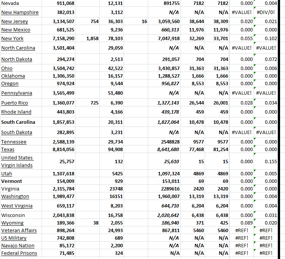Select the #DIV/0! error cell

[266, 12]
